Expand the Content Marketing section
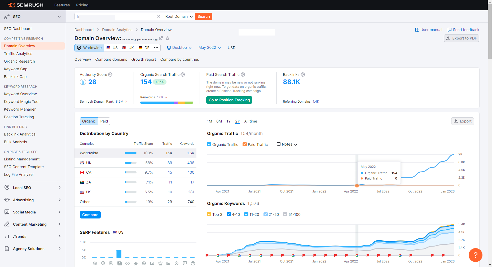 click(x=60, y=224)
